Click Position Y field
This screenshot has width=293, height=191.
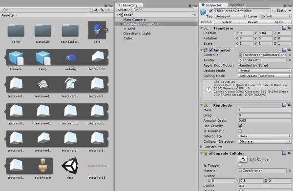pyautogui.click(x=265, y=33)
